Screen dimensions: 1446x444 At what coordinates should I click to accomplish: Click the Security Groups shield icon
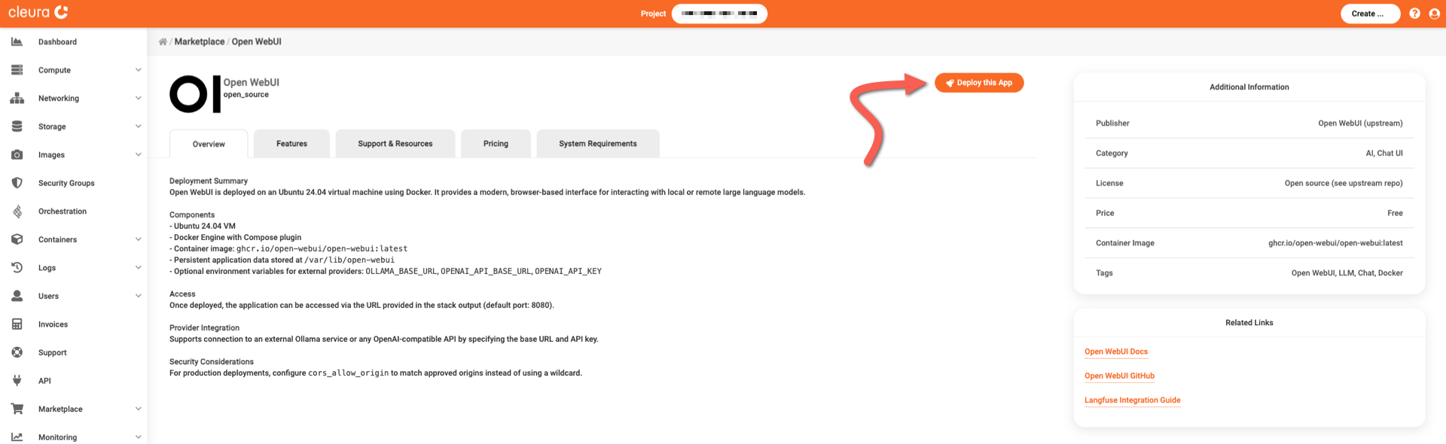click(17, 183)
